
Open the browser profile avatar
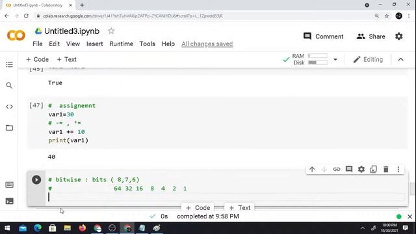398,16
